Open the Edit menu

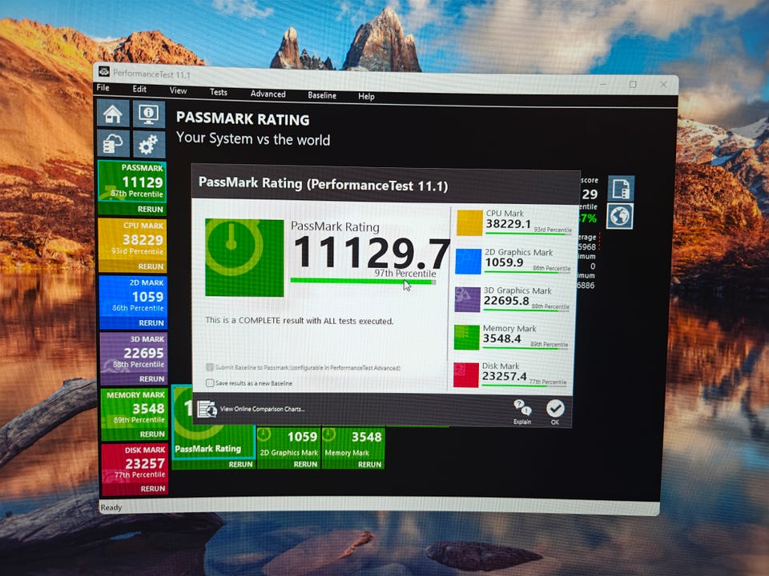(x=139, y=89)
